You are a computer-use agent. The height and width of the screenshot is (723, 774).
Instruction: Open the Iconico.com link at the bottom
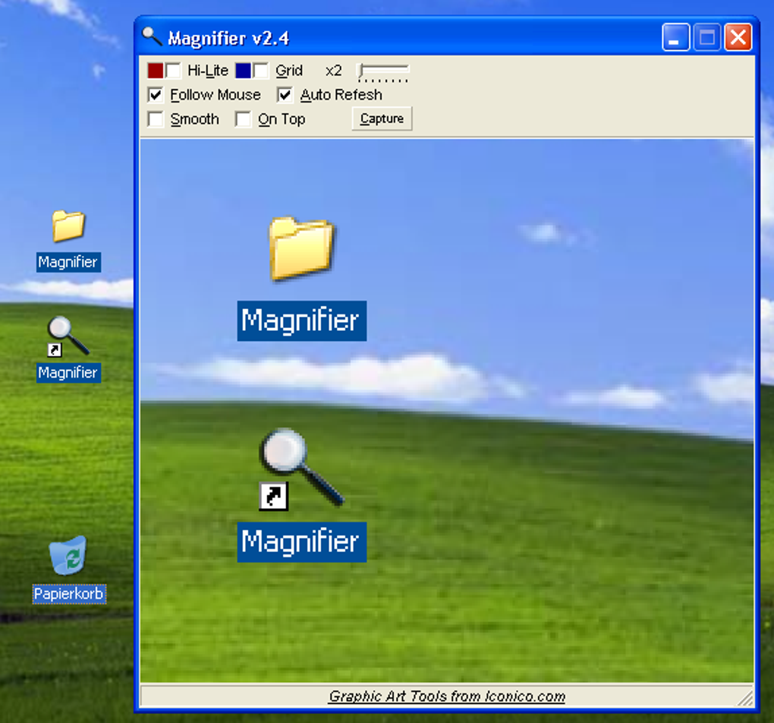click(447, 696)
